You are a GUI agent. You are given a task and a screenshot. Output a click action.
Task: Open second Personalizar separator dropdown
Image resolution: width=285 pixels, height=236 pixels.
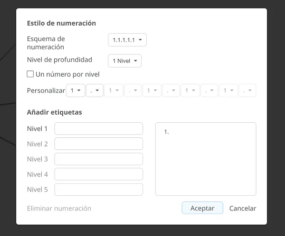click(x=133, y=91)
